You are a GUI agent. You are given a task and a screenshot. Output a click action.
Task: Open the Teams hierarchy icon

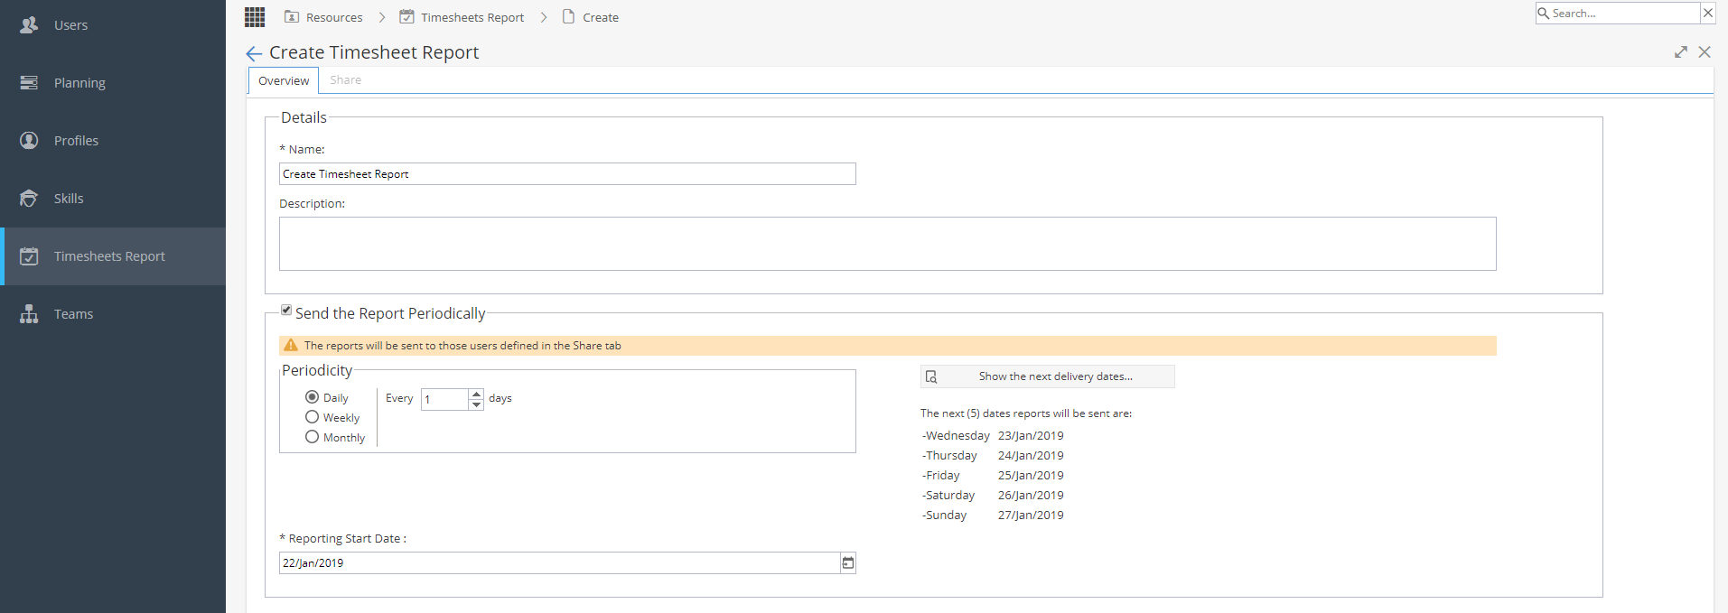click(x=29, y=314)
